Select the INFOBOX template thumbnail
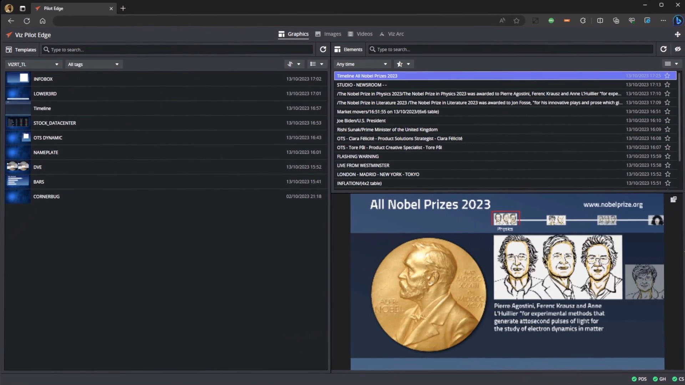 (18, 78)
